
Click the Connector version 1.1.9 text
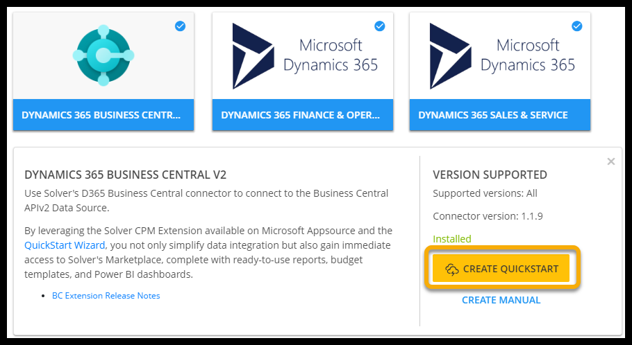488,216
